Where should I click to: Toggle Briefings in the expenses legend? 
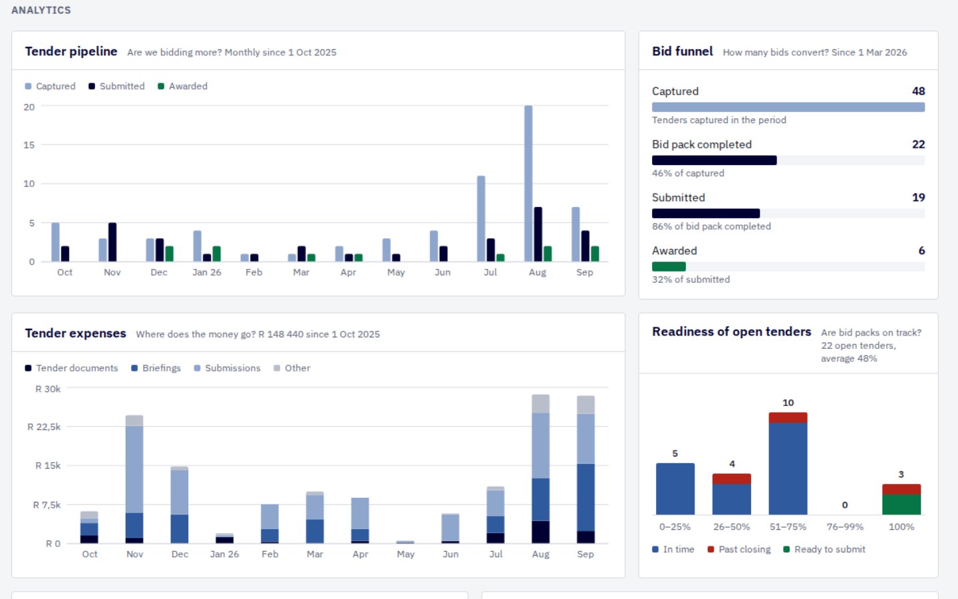coord(156,368)
